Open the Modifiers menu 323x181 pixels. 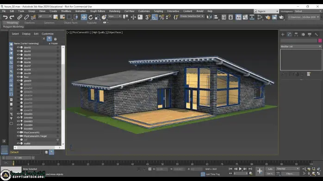(66, 11)
